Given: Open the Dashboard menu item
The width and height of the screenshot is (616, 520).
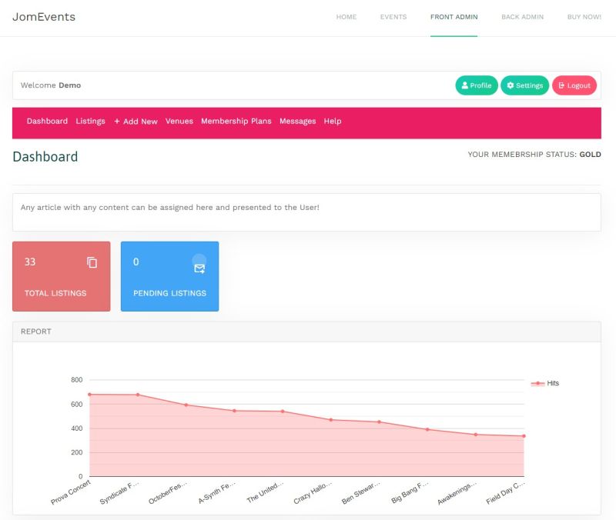Looking at the screenshot, I should [47, 122].
